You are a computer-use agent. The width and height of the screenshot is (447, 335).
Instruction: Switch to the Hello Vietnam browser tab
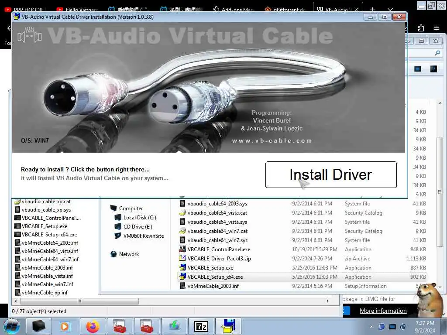pos(78,10)
